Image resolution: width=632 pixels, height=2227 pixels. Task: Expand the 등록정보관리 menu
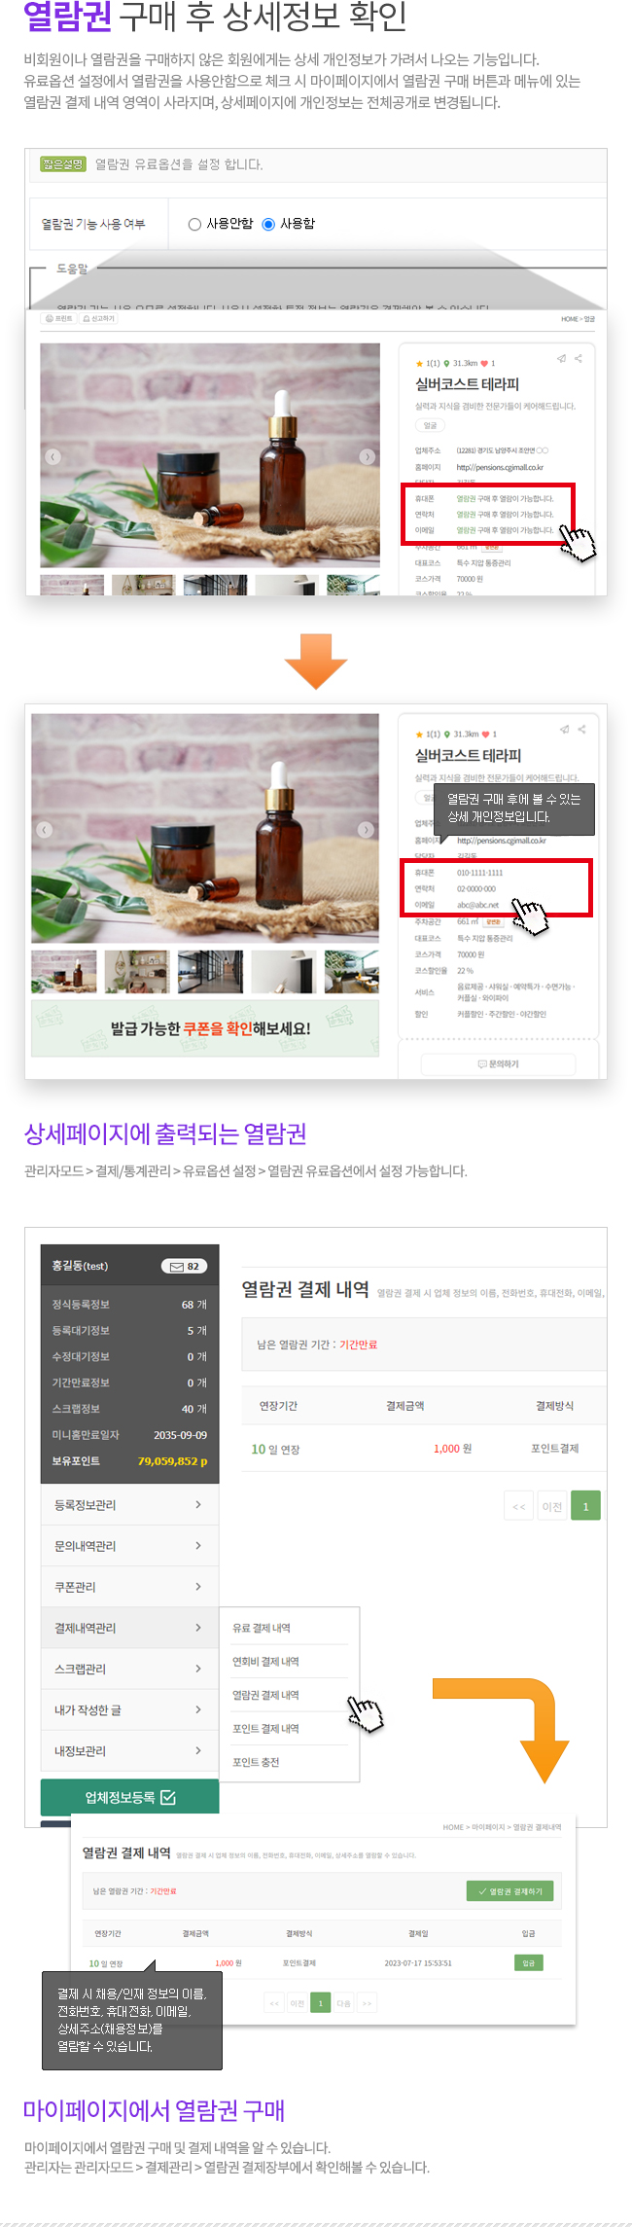point(129,1505)
